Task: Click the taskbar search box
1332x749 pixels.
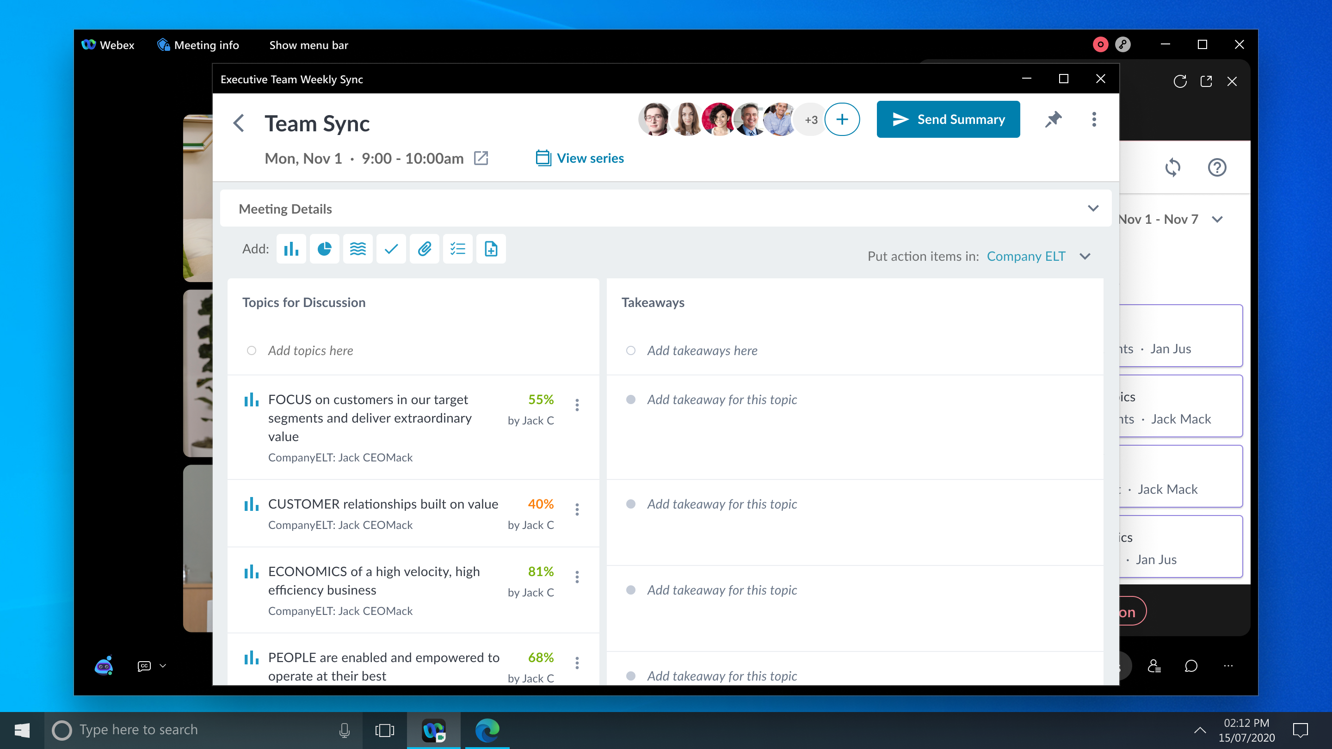Action: pyautogui.click(x=203, y=731)
